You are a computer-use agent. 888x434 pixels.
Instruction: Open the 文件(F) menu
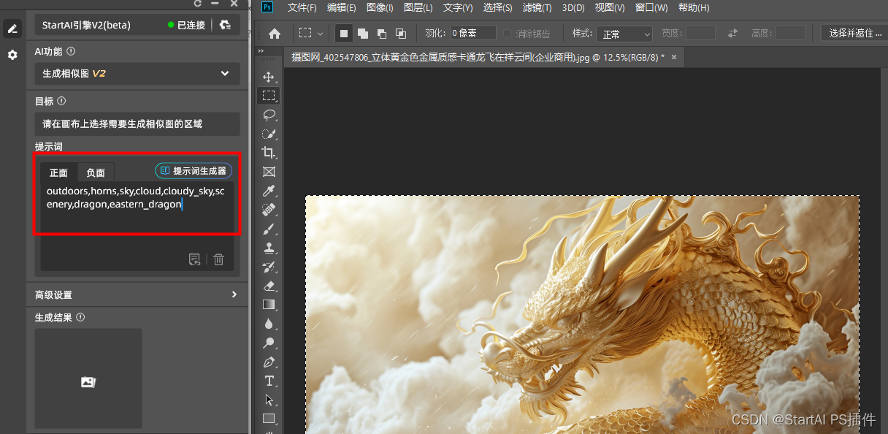pos(302,8)
